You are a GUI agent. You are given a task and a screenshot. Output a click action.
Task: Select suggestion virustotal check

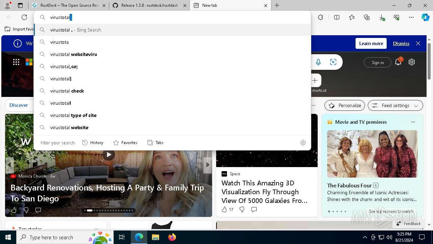tap(173, 91)
